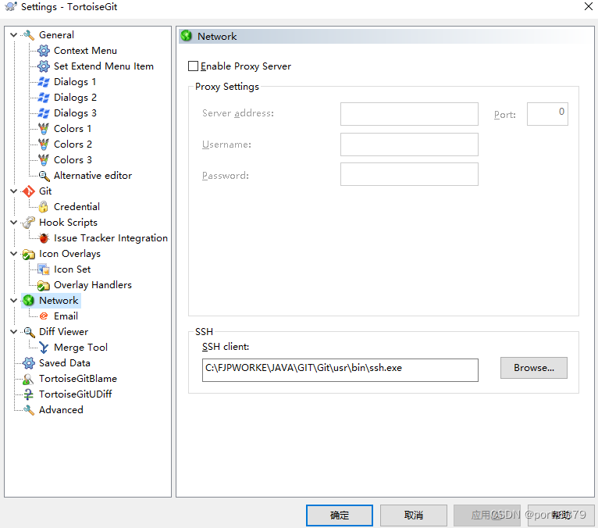Click the proxy Port field

[x=547, y=114]
